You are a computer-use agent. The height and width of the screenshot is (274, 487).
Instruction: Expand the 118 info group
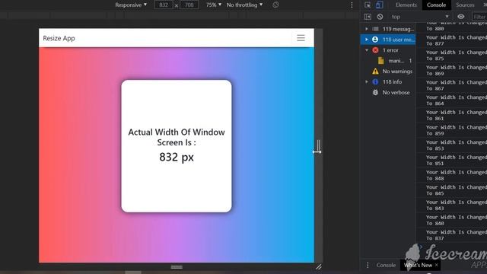tap(367, 81)
